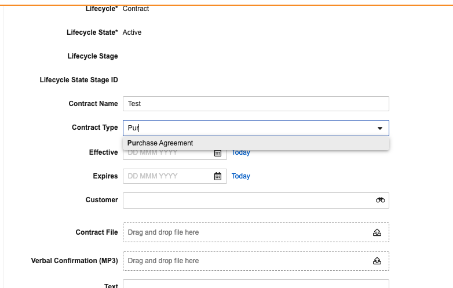Screen dimensions: 453x288
Task: Upload via the Verbal Confirmation upload icon
Action: 377,261
